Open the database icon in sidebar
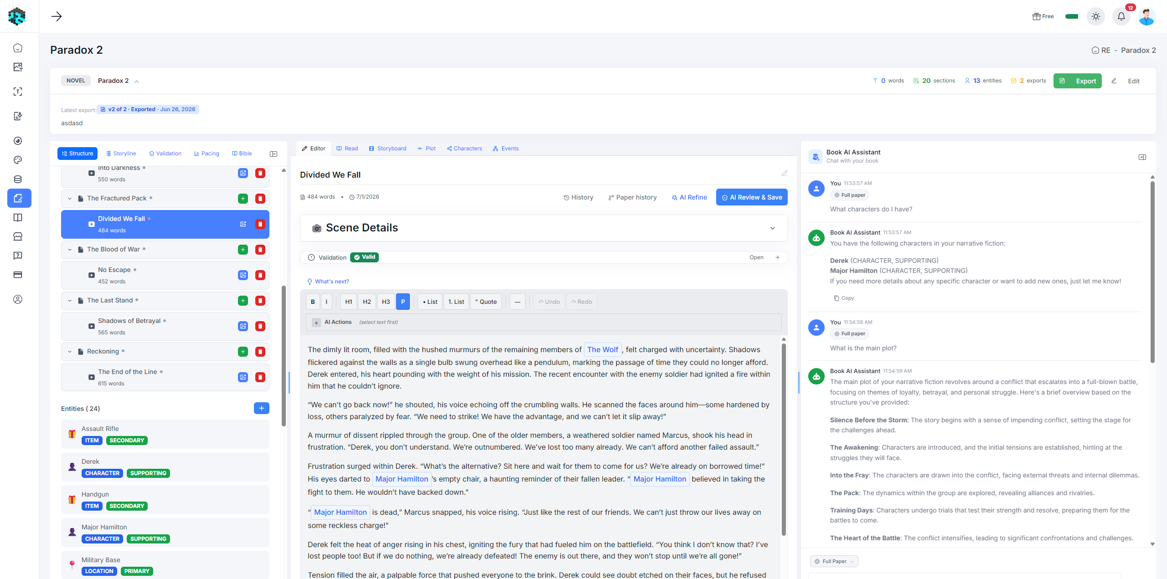1167x579 pixels. point(18,179)
